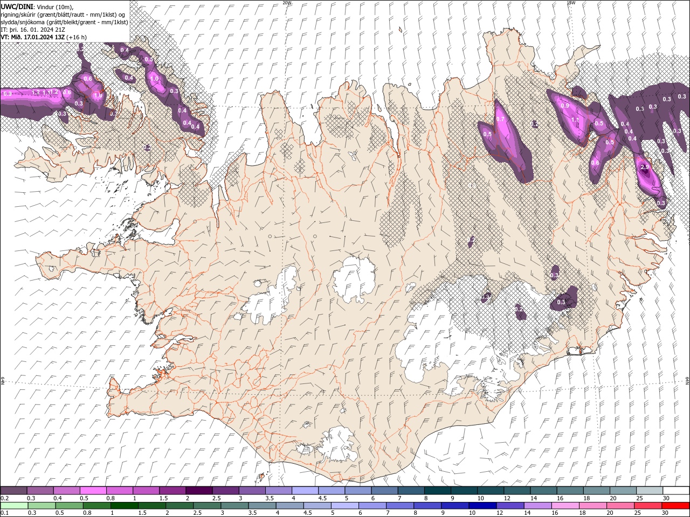Click the lower legend swatch between 7 and 8
Viewport: 690px width, 517px height.
pyautogui.click(x=399, y=506)
